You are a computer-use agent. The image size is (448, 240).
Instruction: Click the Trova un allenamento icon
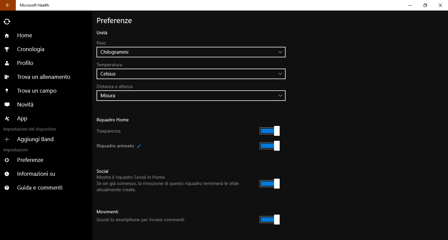pos(7,77)
